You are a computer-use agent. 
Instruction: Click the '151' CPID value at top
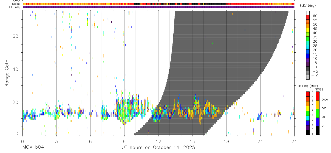click(x=159, y=1)
